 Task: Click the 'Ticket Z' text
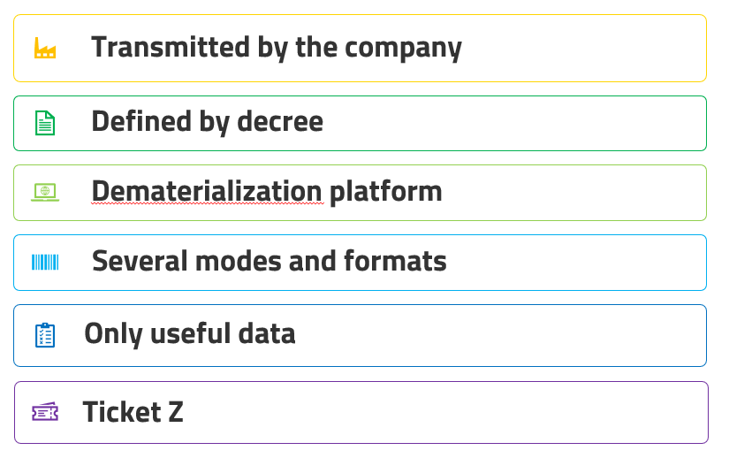click(x=133, y=412)
